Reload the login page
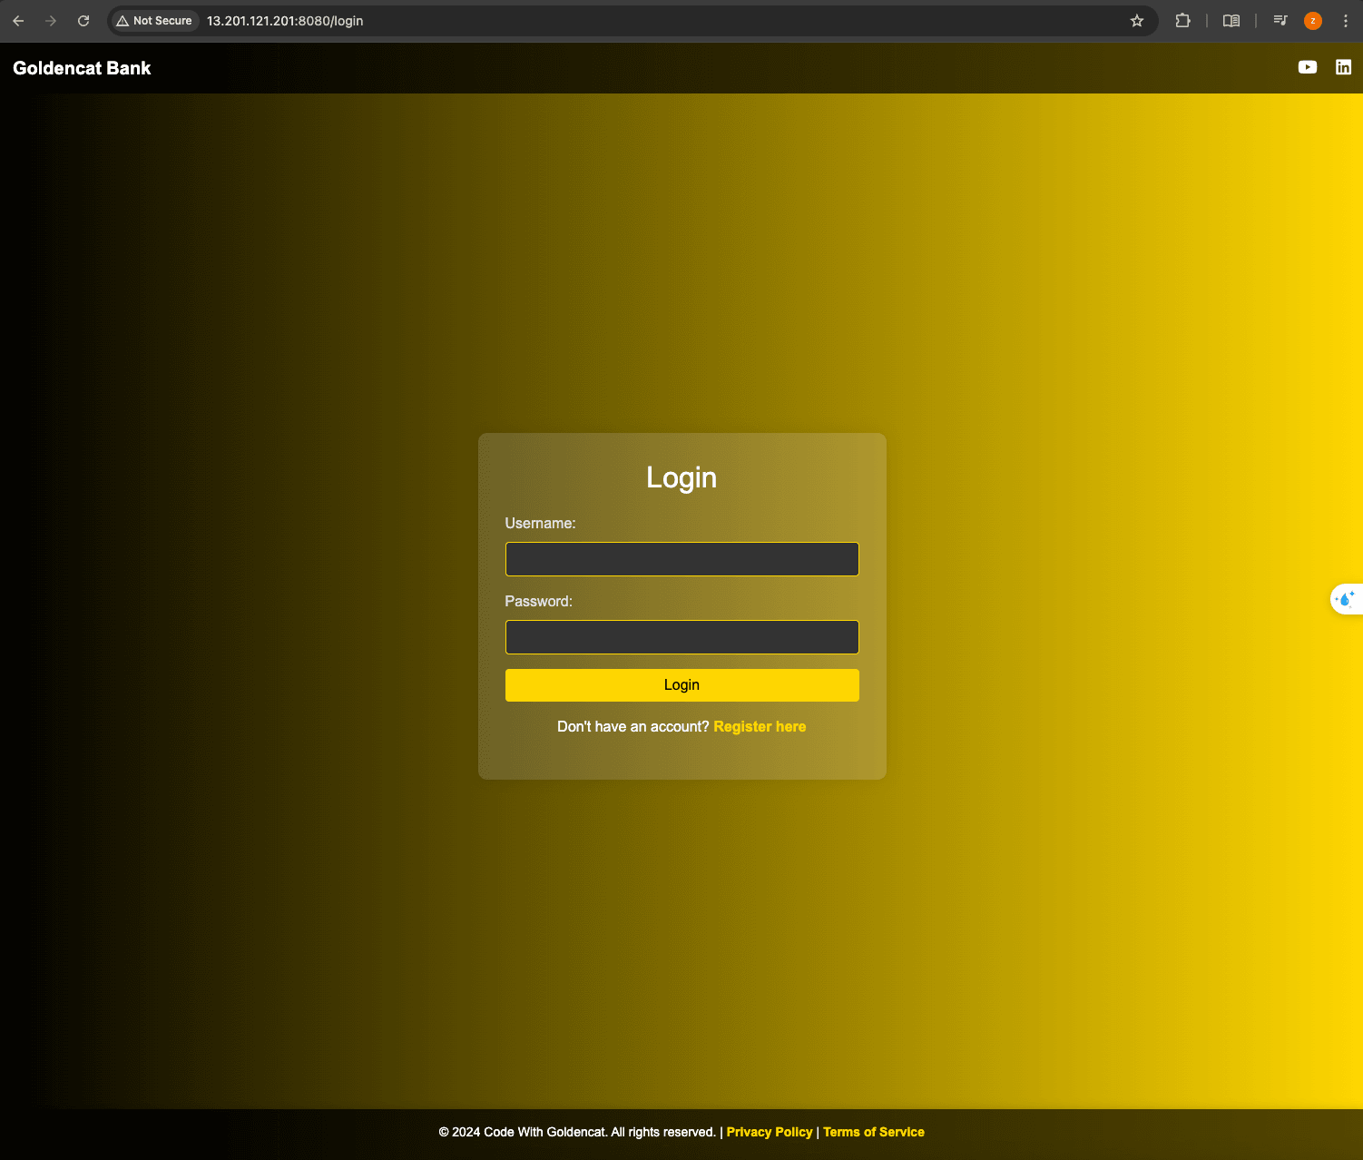 (83, 21)
